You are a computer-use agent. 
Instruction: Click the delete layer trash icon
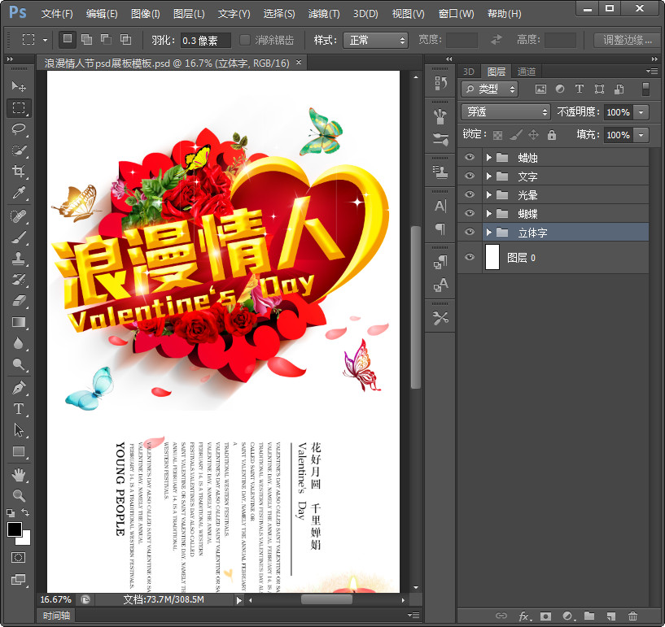tap(632, 616)
